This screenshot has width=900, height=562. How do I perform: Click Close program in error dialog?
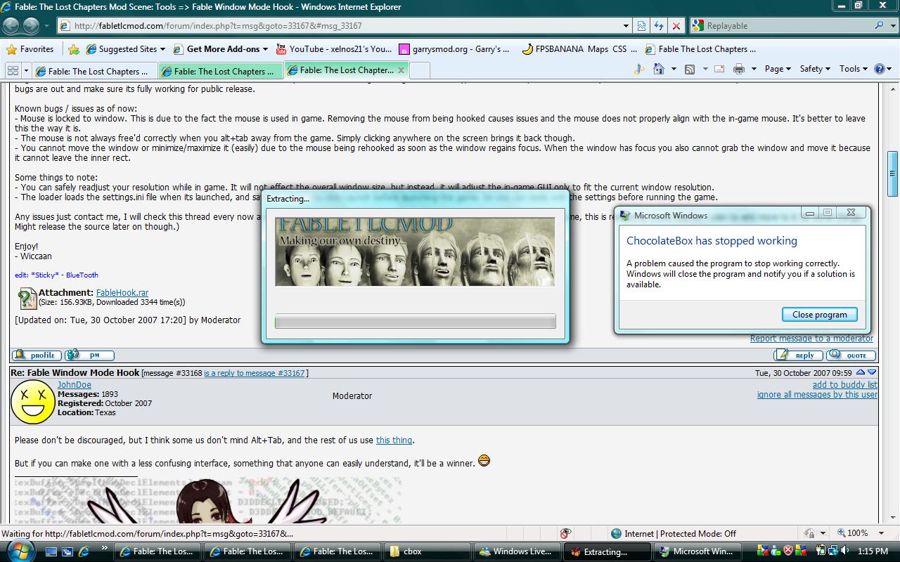pyautogui.click(x=819, y=315)
